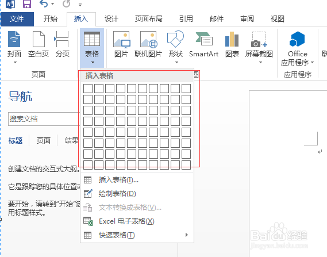This screenshot has width=327, height=257.
Task: Select the 页面 navigation tab
Action: coord(43,141)
